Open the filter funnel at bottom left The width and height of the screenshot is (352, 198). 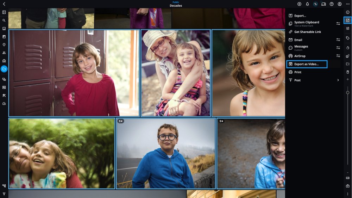(x=4, y=194)
